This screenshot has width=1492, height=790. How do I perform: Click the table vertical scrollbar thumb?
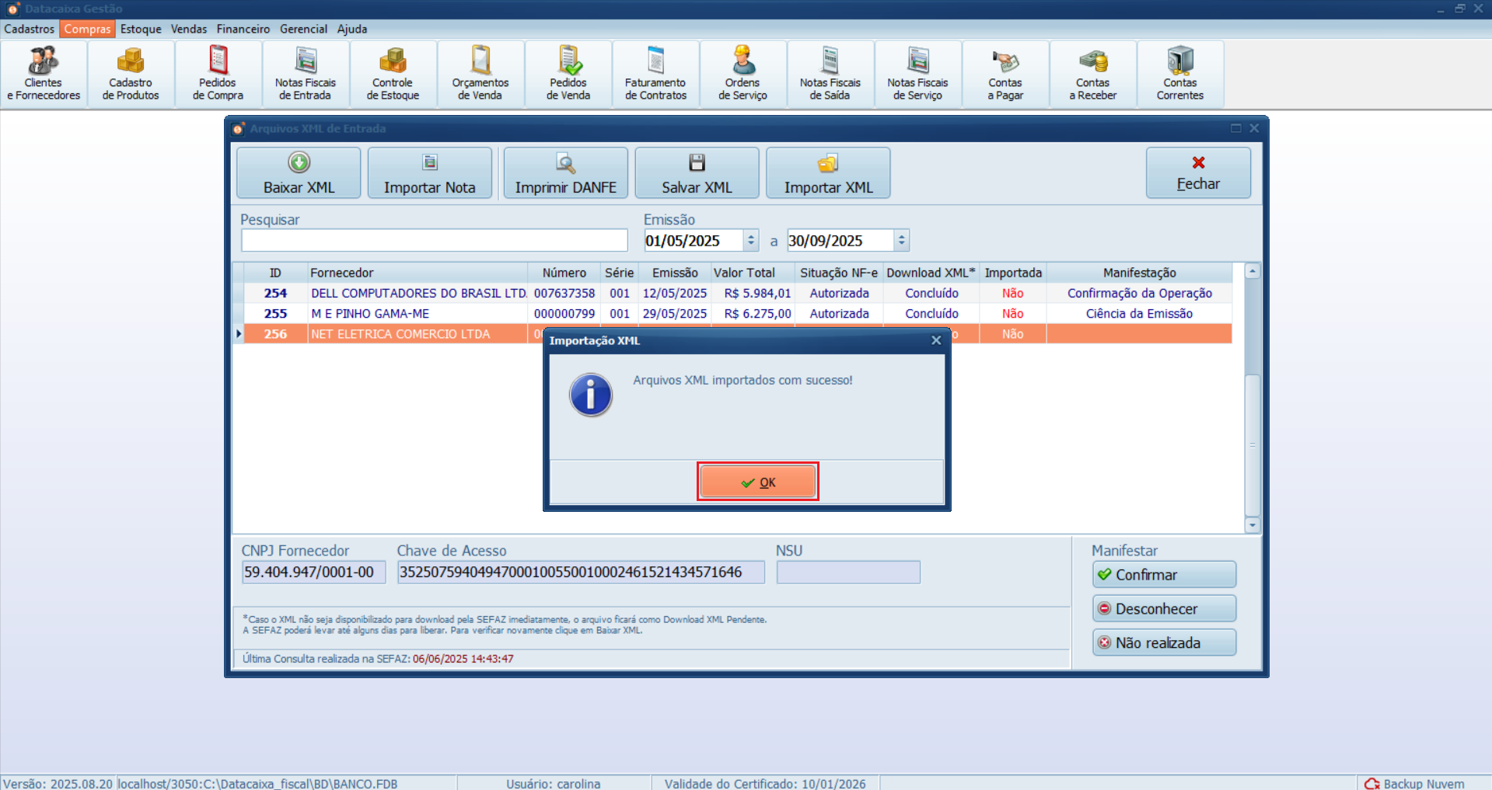[x=1252, y=445]
